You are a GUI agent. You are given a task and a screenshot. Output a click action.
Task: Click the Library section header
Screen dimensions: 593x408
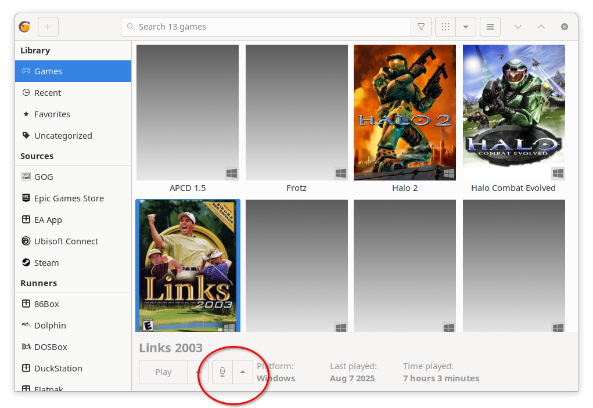coord(35,50)
